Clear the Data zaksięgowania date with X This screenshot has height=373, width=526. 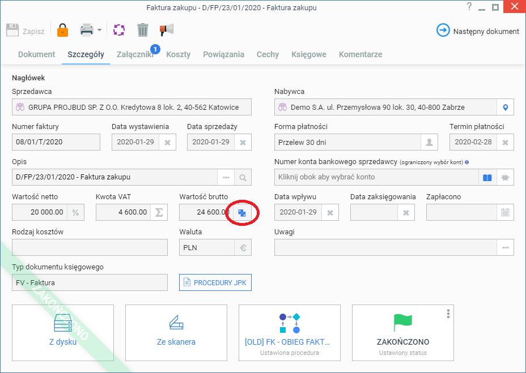click(406, 212)
